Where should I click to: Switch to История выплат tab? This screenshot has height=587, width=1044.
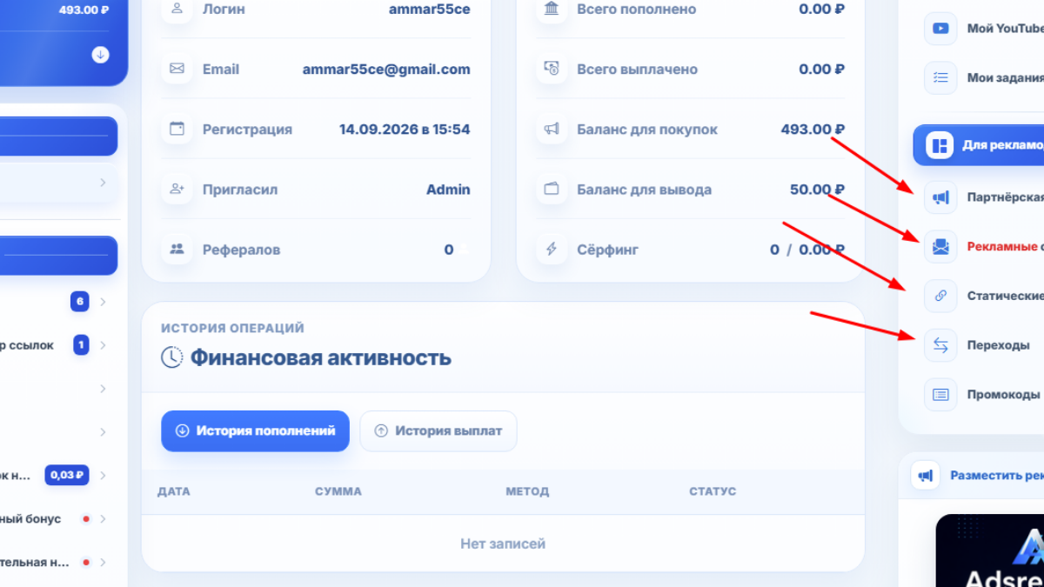point(438,430)
